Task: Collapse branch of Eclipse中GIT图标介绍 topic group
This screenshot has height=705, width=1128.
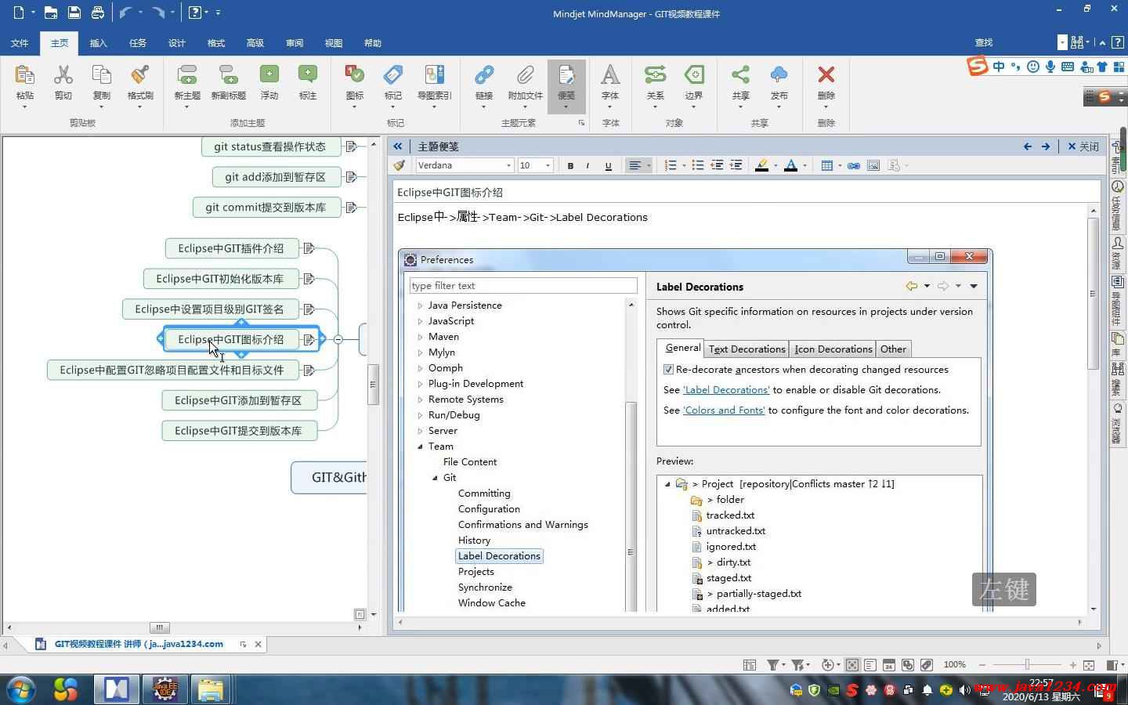Action: tap(338, 339)
